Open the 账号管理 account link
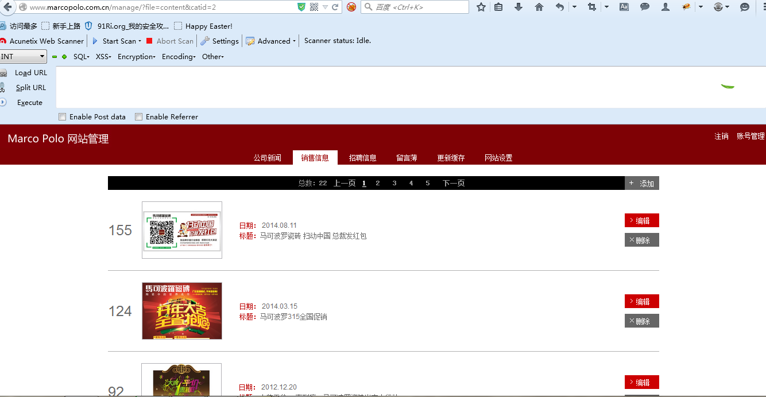Screen dimensions: 766x397 751,136
